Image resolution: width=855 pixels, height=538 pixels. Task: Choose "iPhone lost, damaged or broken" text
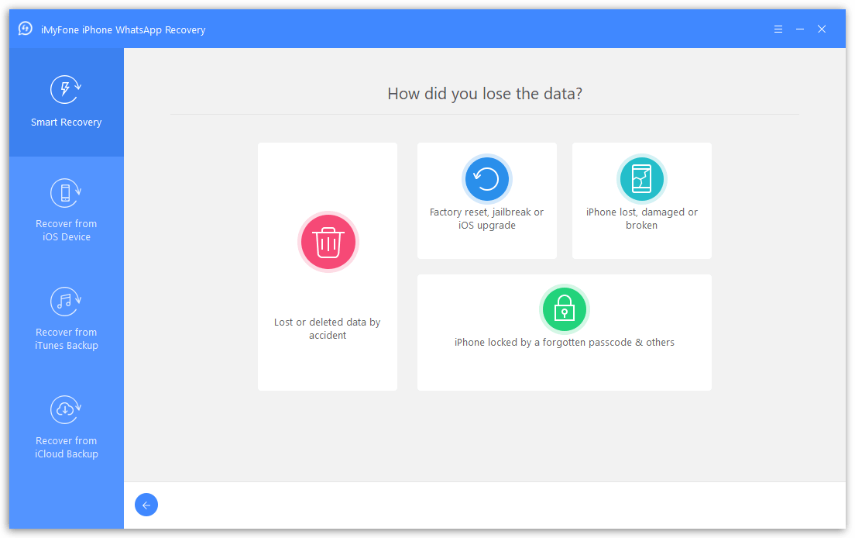[641, 219]
